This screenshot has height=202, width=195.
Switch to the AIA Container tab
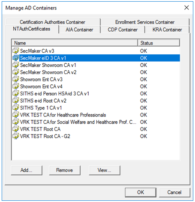pyautogui.click(x=79, y=30)
